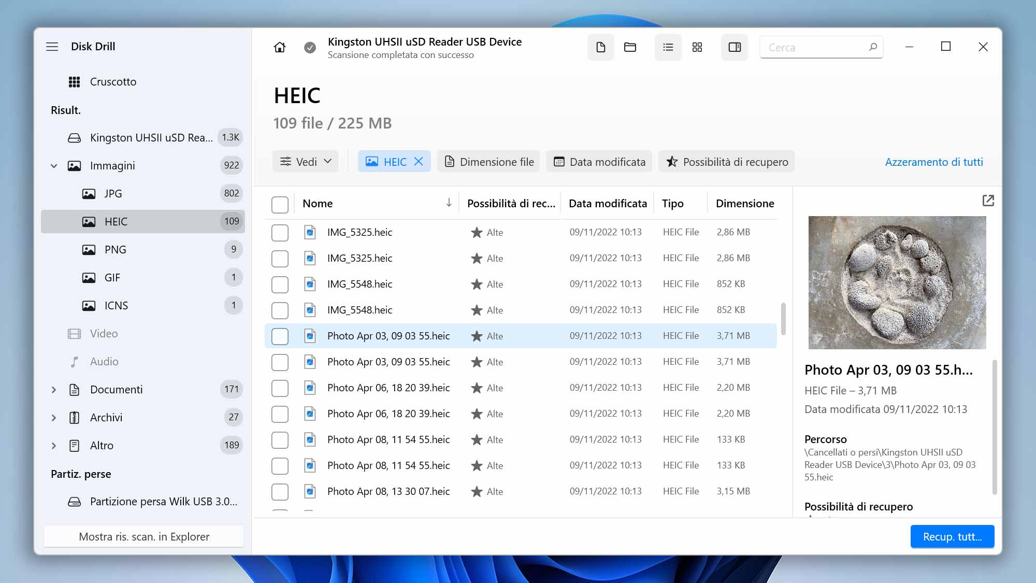Click the Archivi archive icon

[x=74, y=418]
